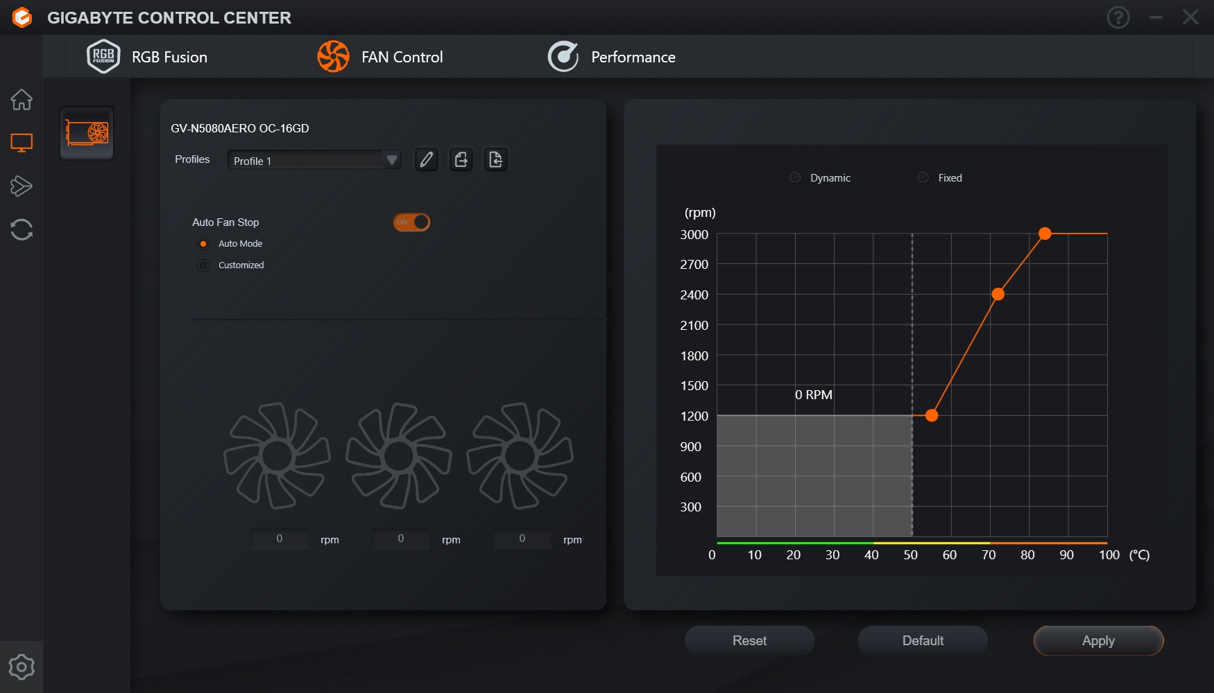Screen dimensions: 1214x693
Task: Switch to the Performance tab
Action: coord(611,57)
